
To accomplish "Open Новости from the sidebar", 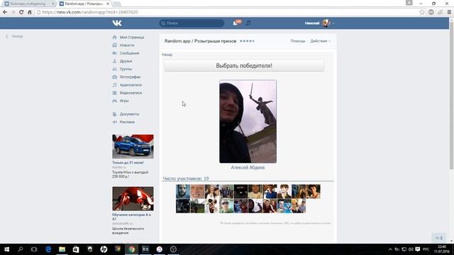I will coord(127,45).
